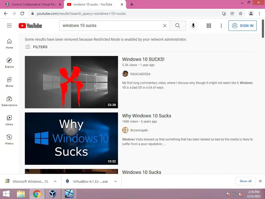Open Windows 10 Sucks third result title
Screen dimensions: 265x199
pos(142,172)
